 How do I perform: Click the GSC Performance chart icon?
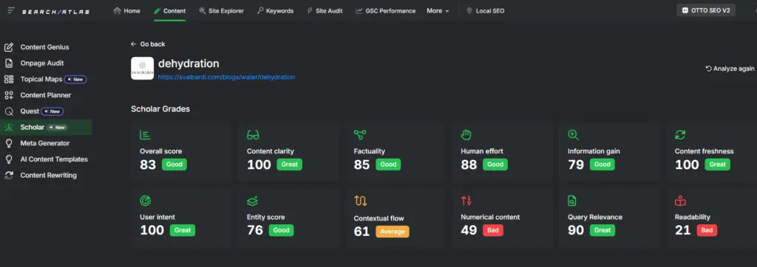(359, 10)
